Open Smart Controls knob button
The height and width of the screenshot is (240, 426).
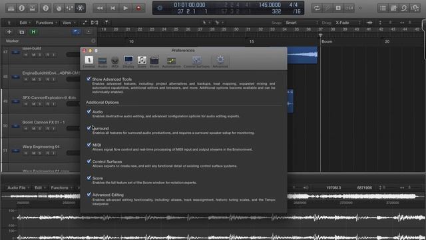pyautogui.click(x=59, y=8)
